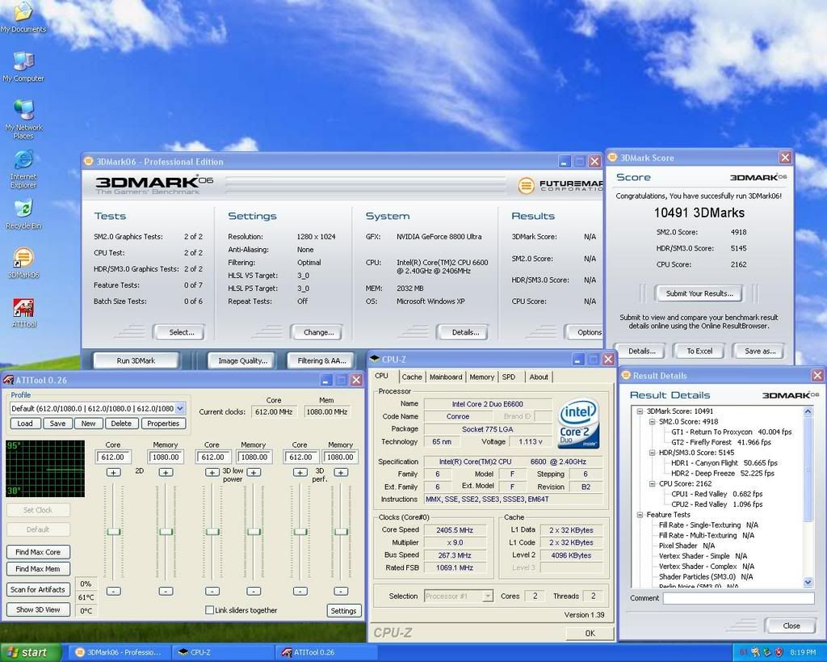Open My Network Places desktop icon
The image size is (827, 662).
click(23, 111)
